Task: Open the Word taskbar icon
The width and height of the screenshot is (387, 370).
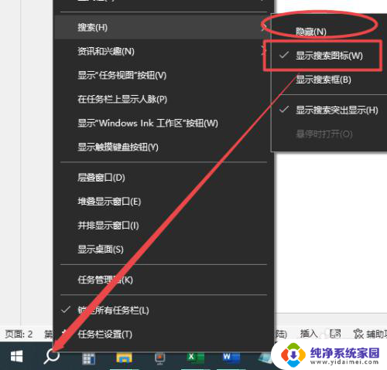Action: click(231, 358)
